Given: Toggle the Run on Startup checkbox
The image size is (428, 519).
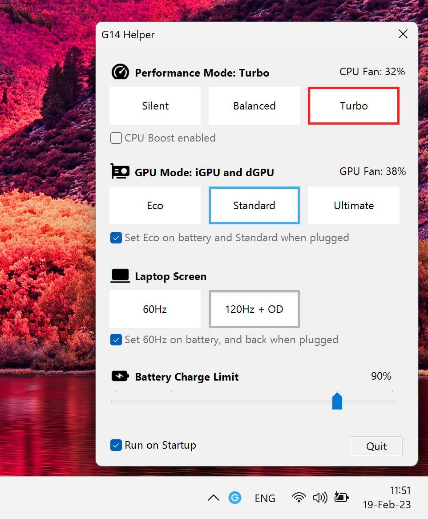Looking at the screenshot, I should pos(116,445).
